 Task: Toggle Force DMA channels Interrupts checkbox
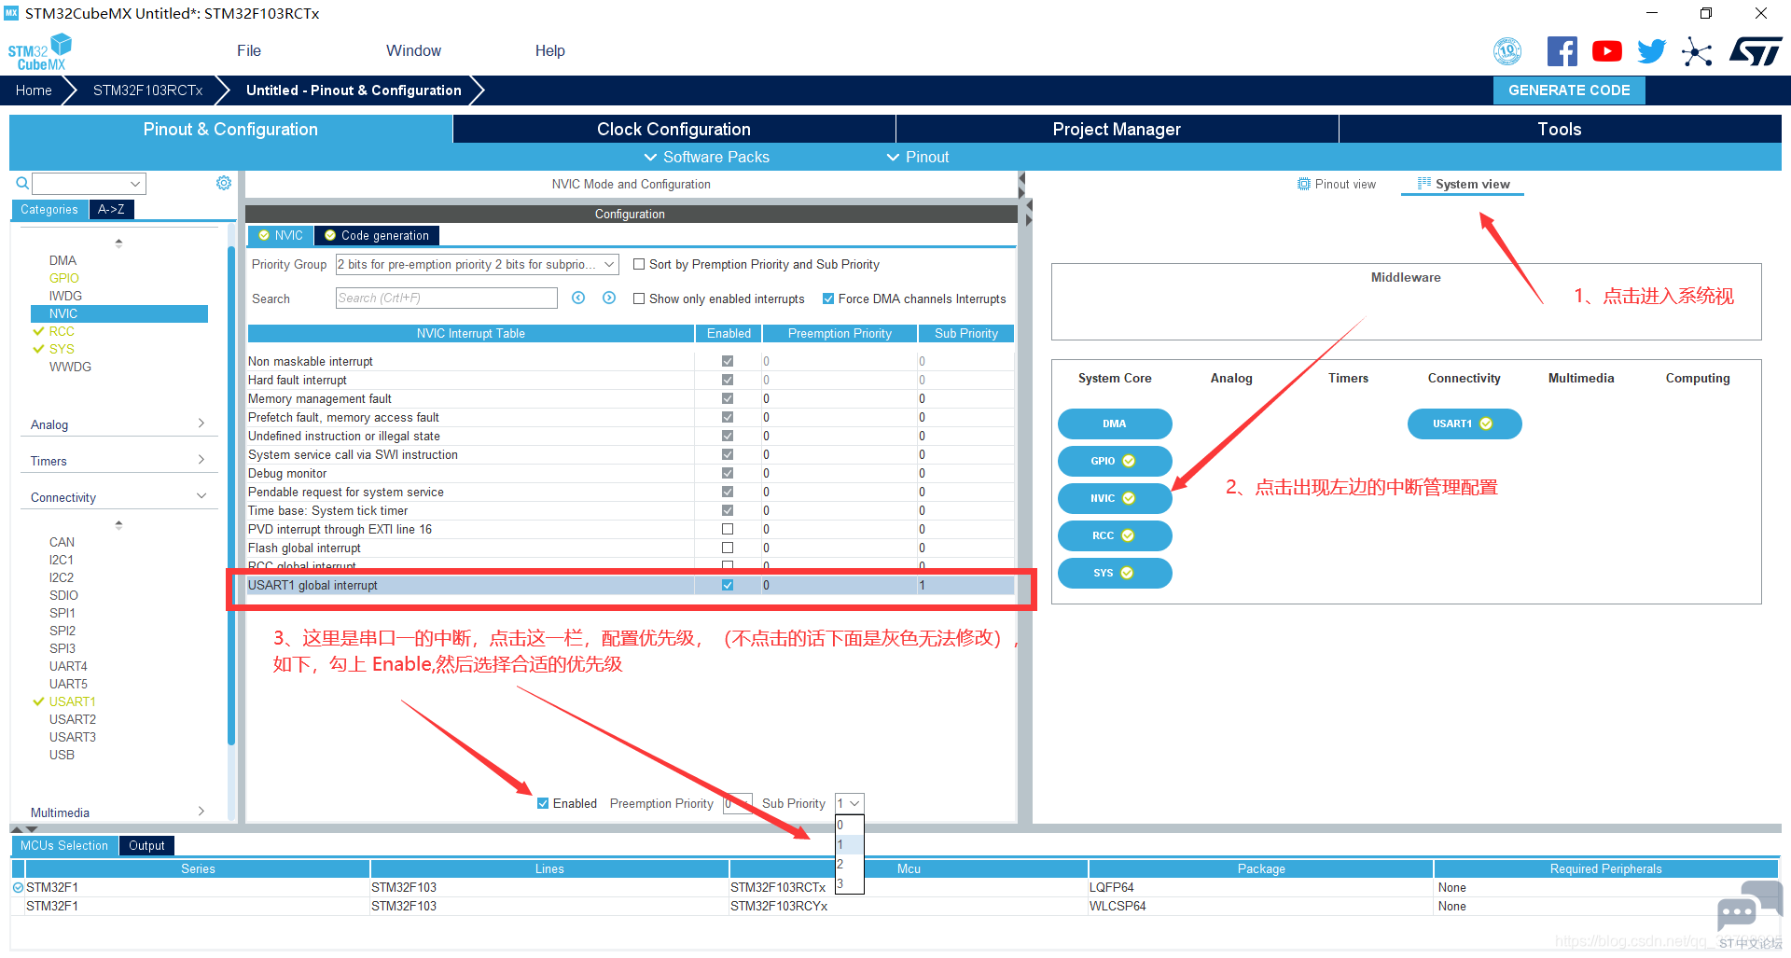tap(828, 299)
